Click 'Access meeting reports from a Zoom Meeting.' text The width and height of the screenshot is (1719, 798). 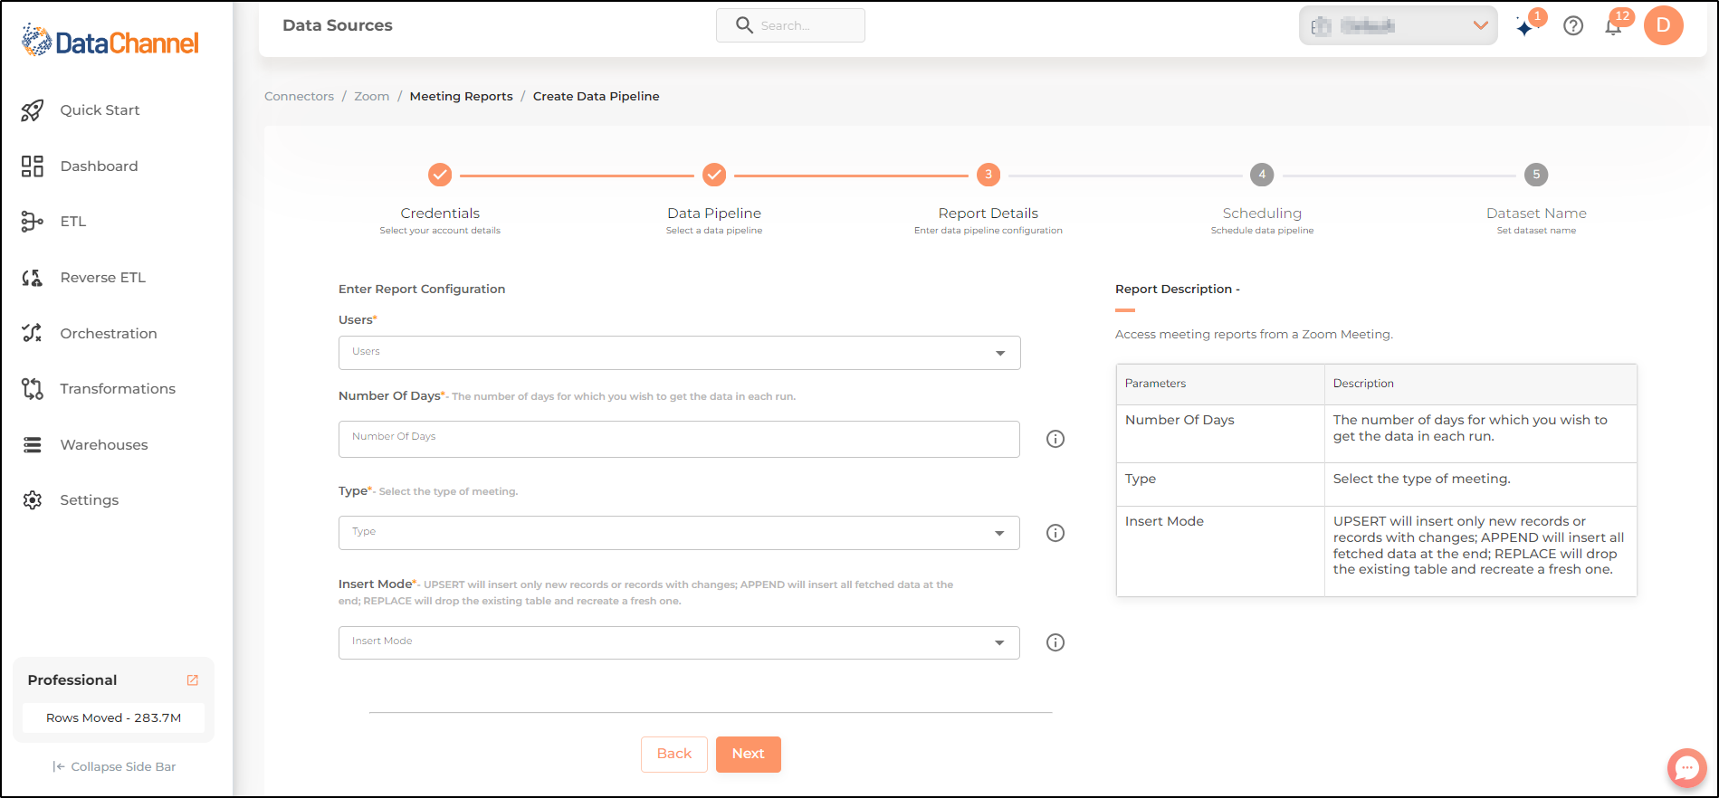1254,335
